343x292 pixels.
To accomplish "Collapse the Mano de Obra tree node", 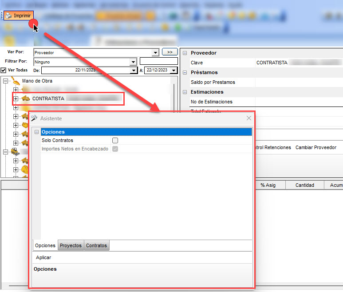I will 6,81.
